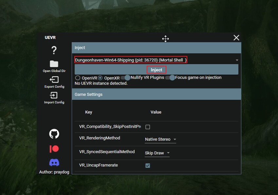Close the UEVR window
This screenshot has width=278, height=195.
point(236,38)
